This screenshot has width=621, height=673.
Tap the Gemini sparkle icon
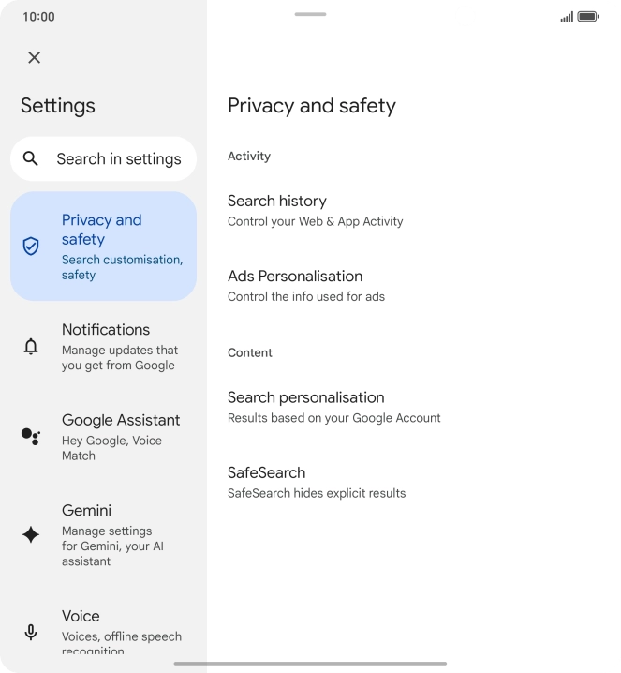tap(31, 535)
